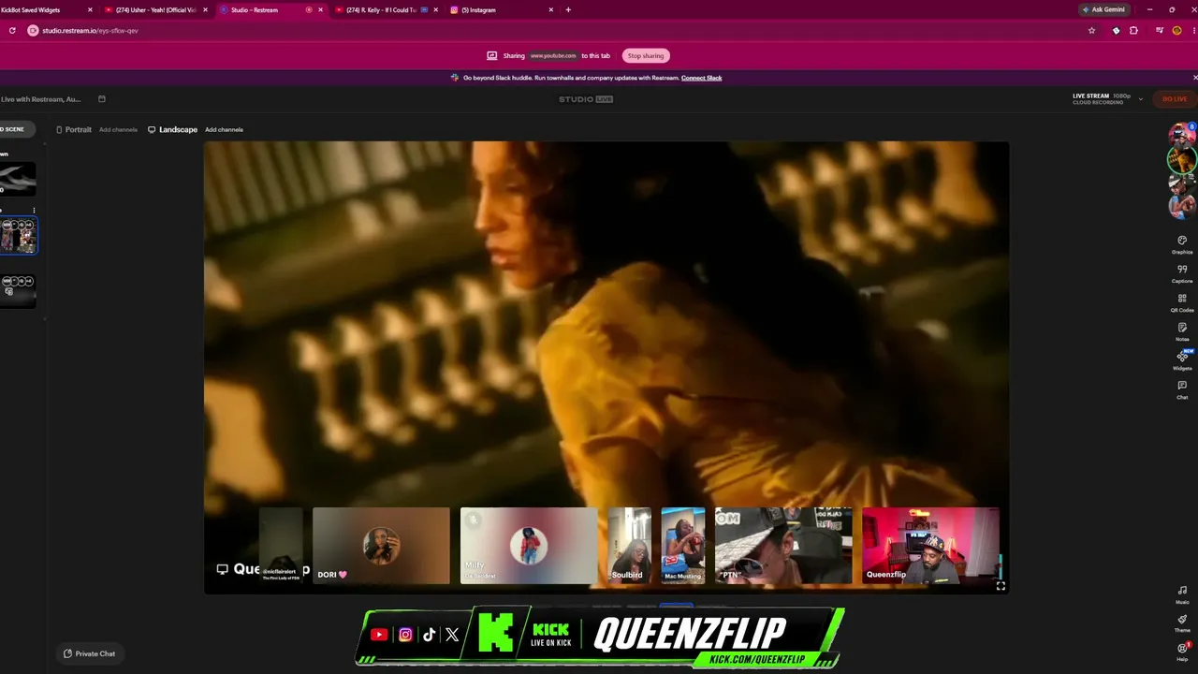Select the Landscape layout tab
The image size is (1198, 674).
pos(173,129)
